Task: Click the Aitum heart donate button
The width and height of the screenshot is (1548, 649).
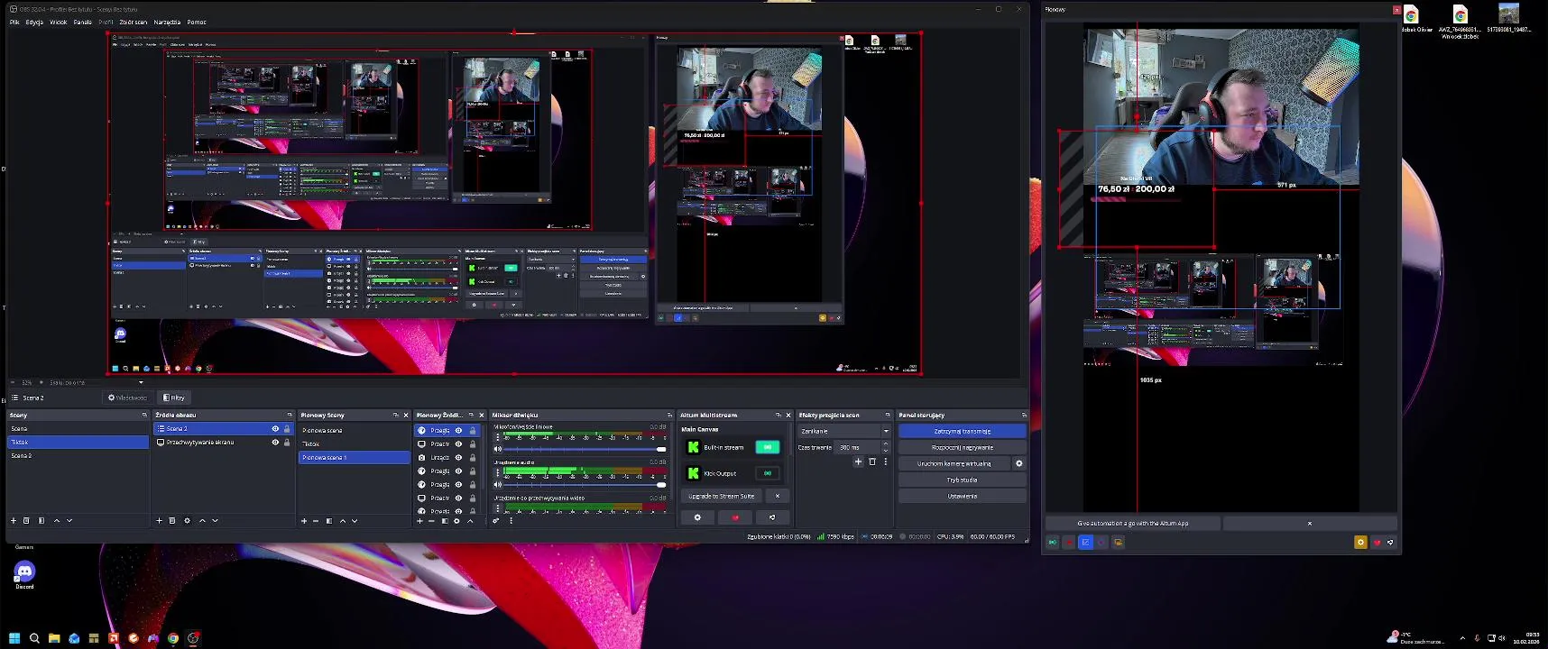Action: click(735, 517)
